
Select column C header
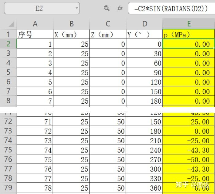coord(108,24)
